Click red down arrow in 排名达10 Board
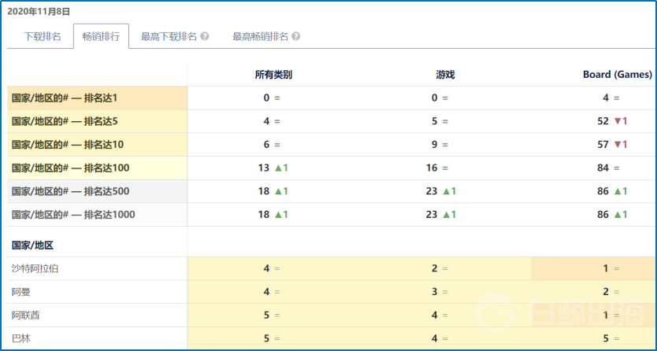This screenshot has width=657, height=351. coord(617,145)
